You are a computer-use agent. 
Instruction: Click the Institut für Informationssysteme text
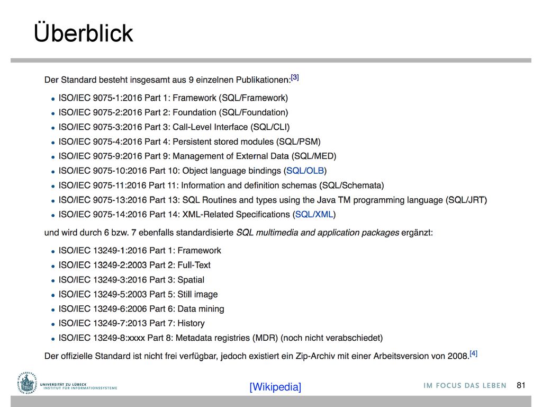[x=80, y=388]
